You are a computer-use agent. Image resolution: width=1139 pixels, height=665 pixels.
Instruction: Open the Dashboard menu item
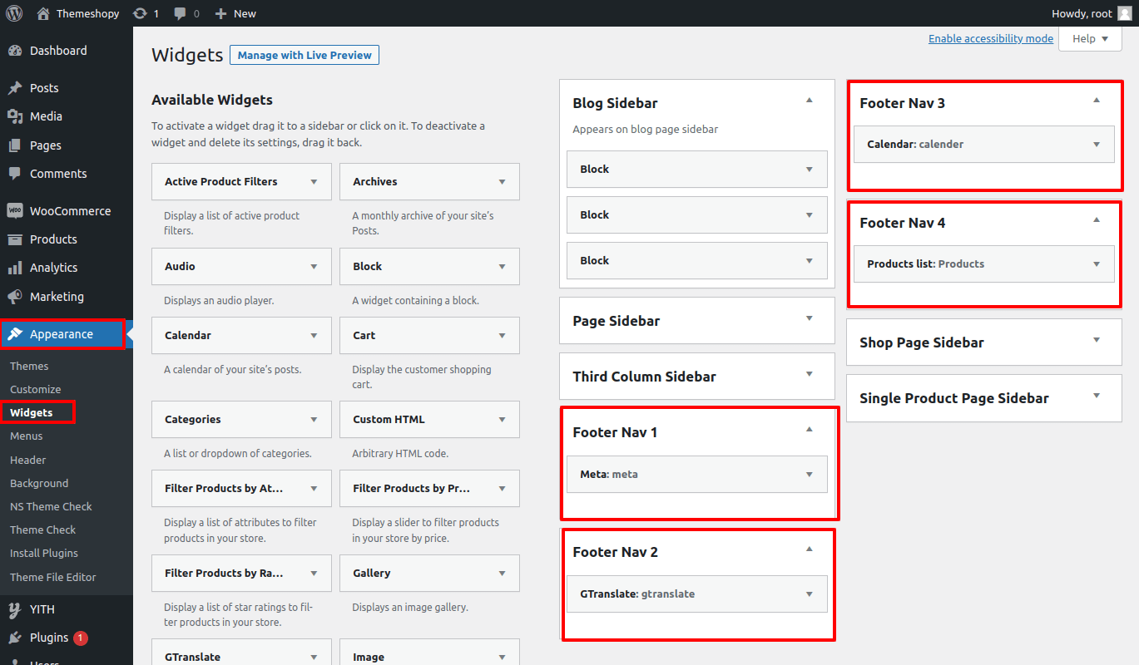(57, 51)
